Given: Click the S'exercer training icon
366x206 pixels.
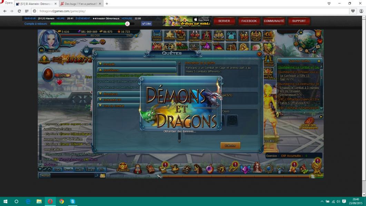Looking at the screenshot, I should coord(123,168).
